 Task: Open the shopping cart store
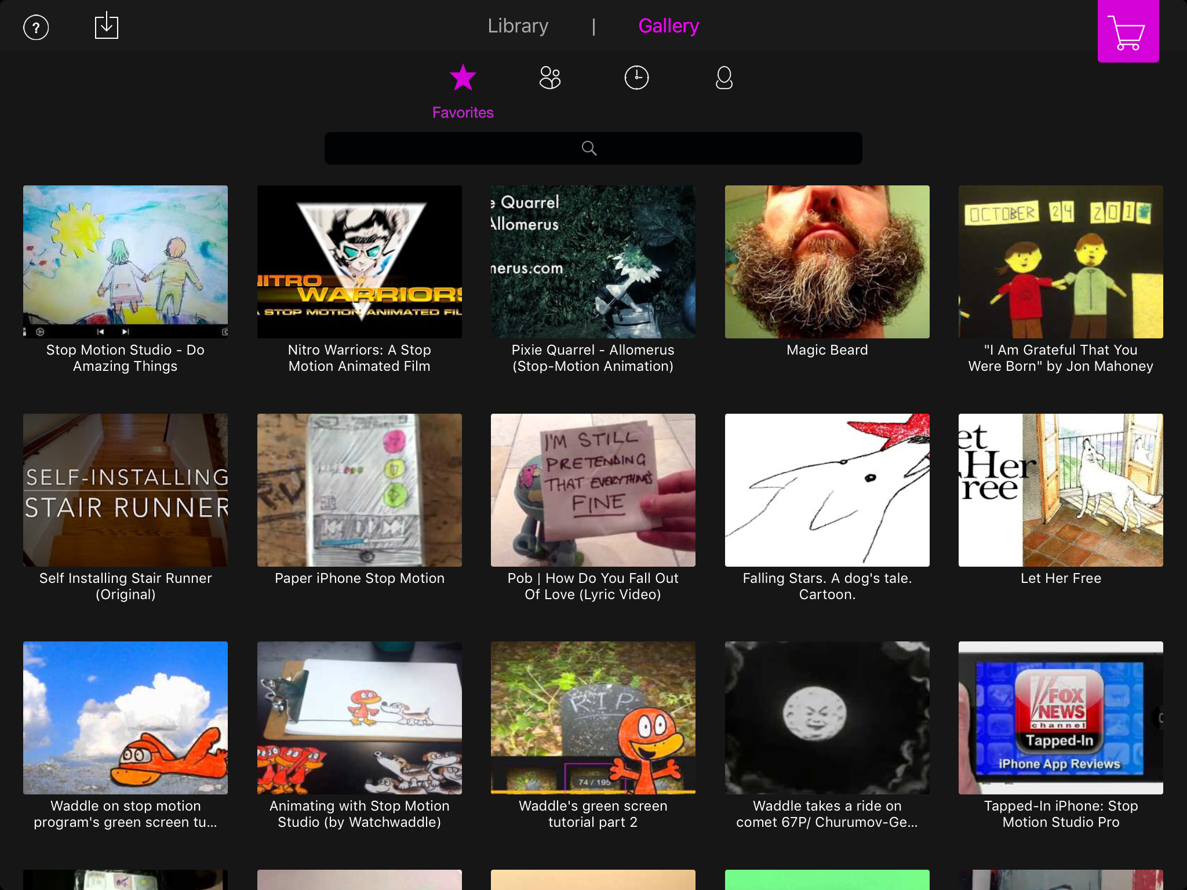(x=1127, y=32)
